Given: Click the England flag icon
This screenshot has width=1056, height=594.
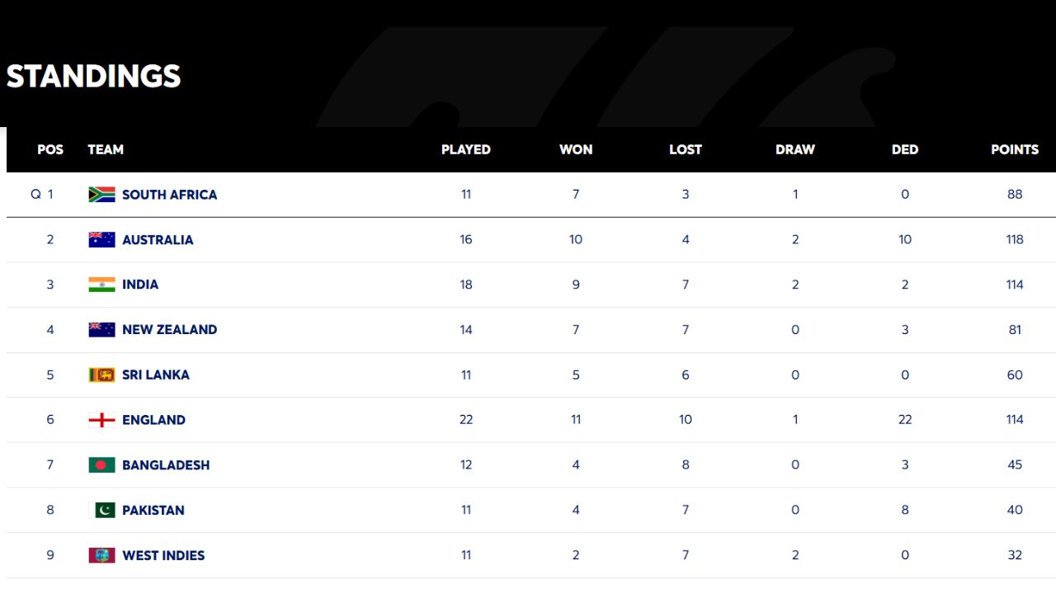Looking at the screenshot, I should click(x=101, y=420).
